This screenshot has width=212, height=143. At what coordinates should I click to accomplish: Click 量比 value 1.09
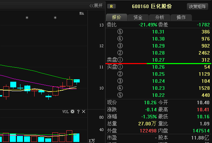pyautogui.click(x=205, y=124)
